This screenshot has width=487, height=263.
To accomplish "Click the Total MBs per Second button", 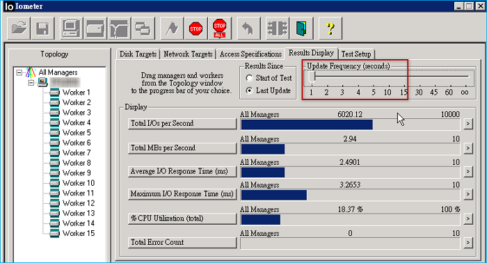I will (x=182, y=148).
